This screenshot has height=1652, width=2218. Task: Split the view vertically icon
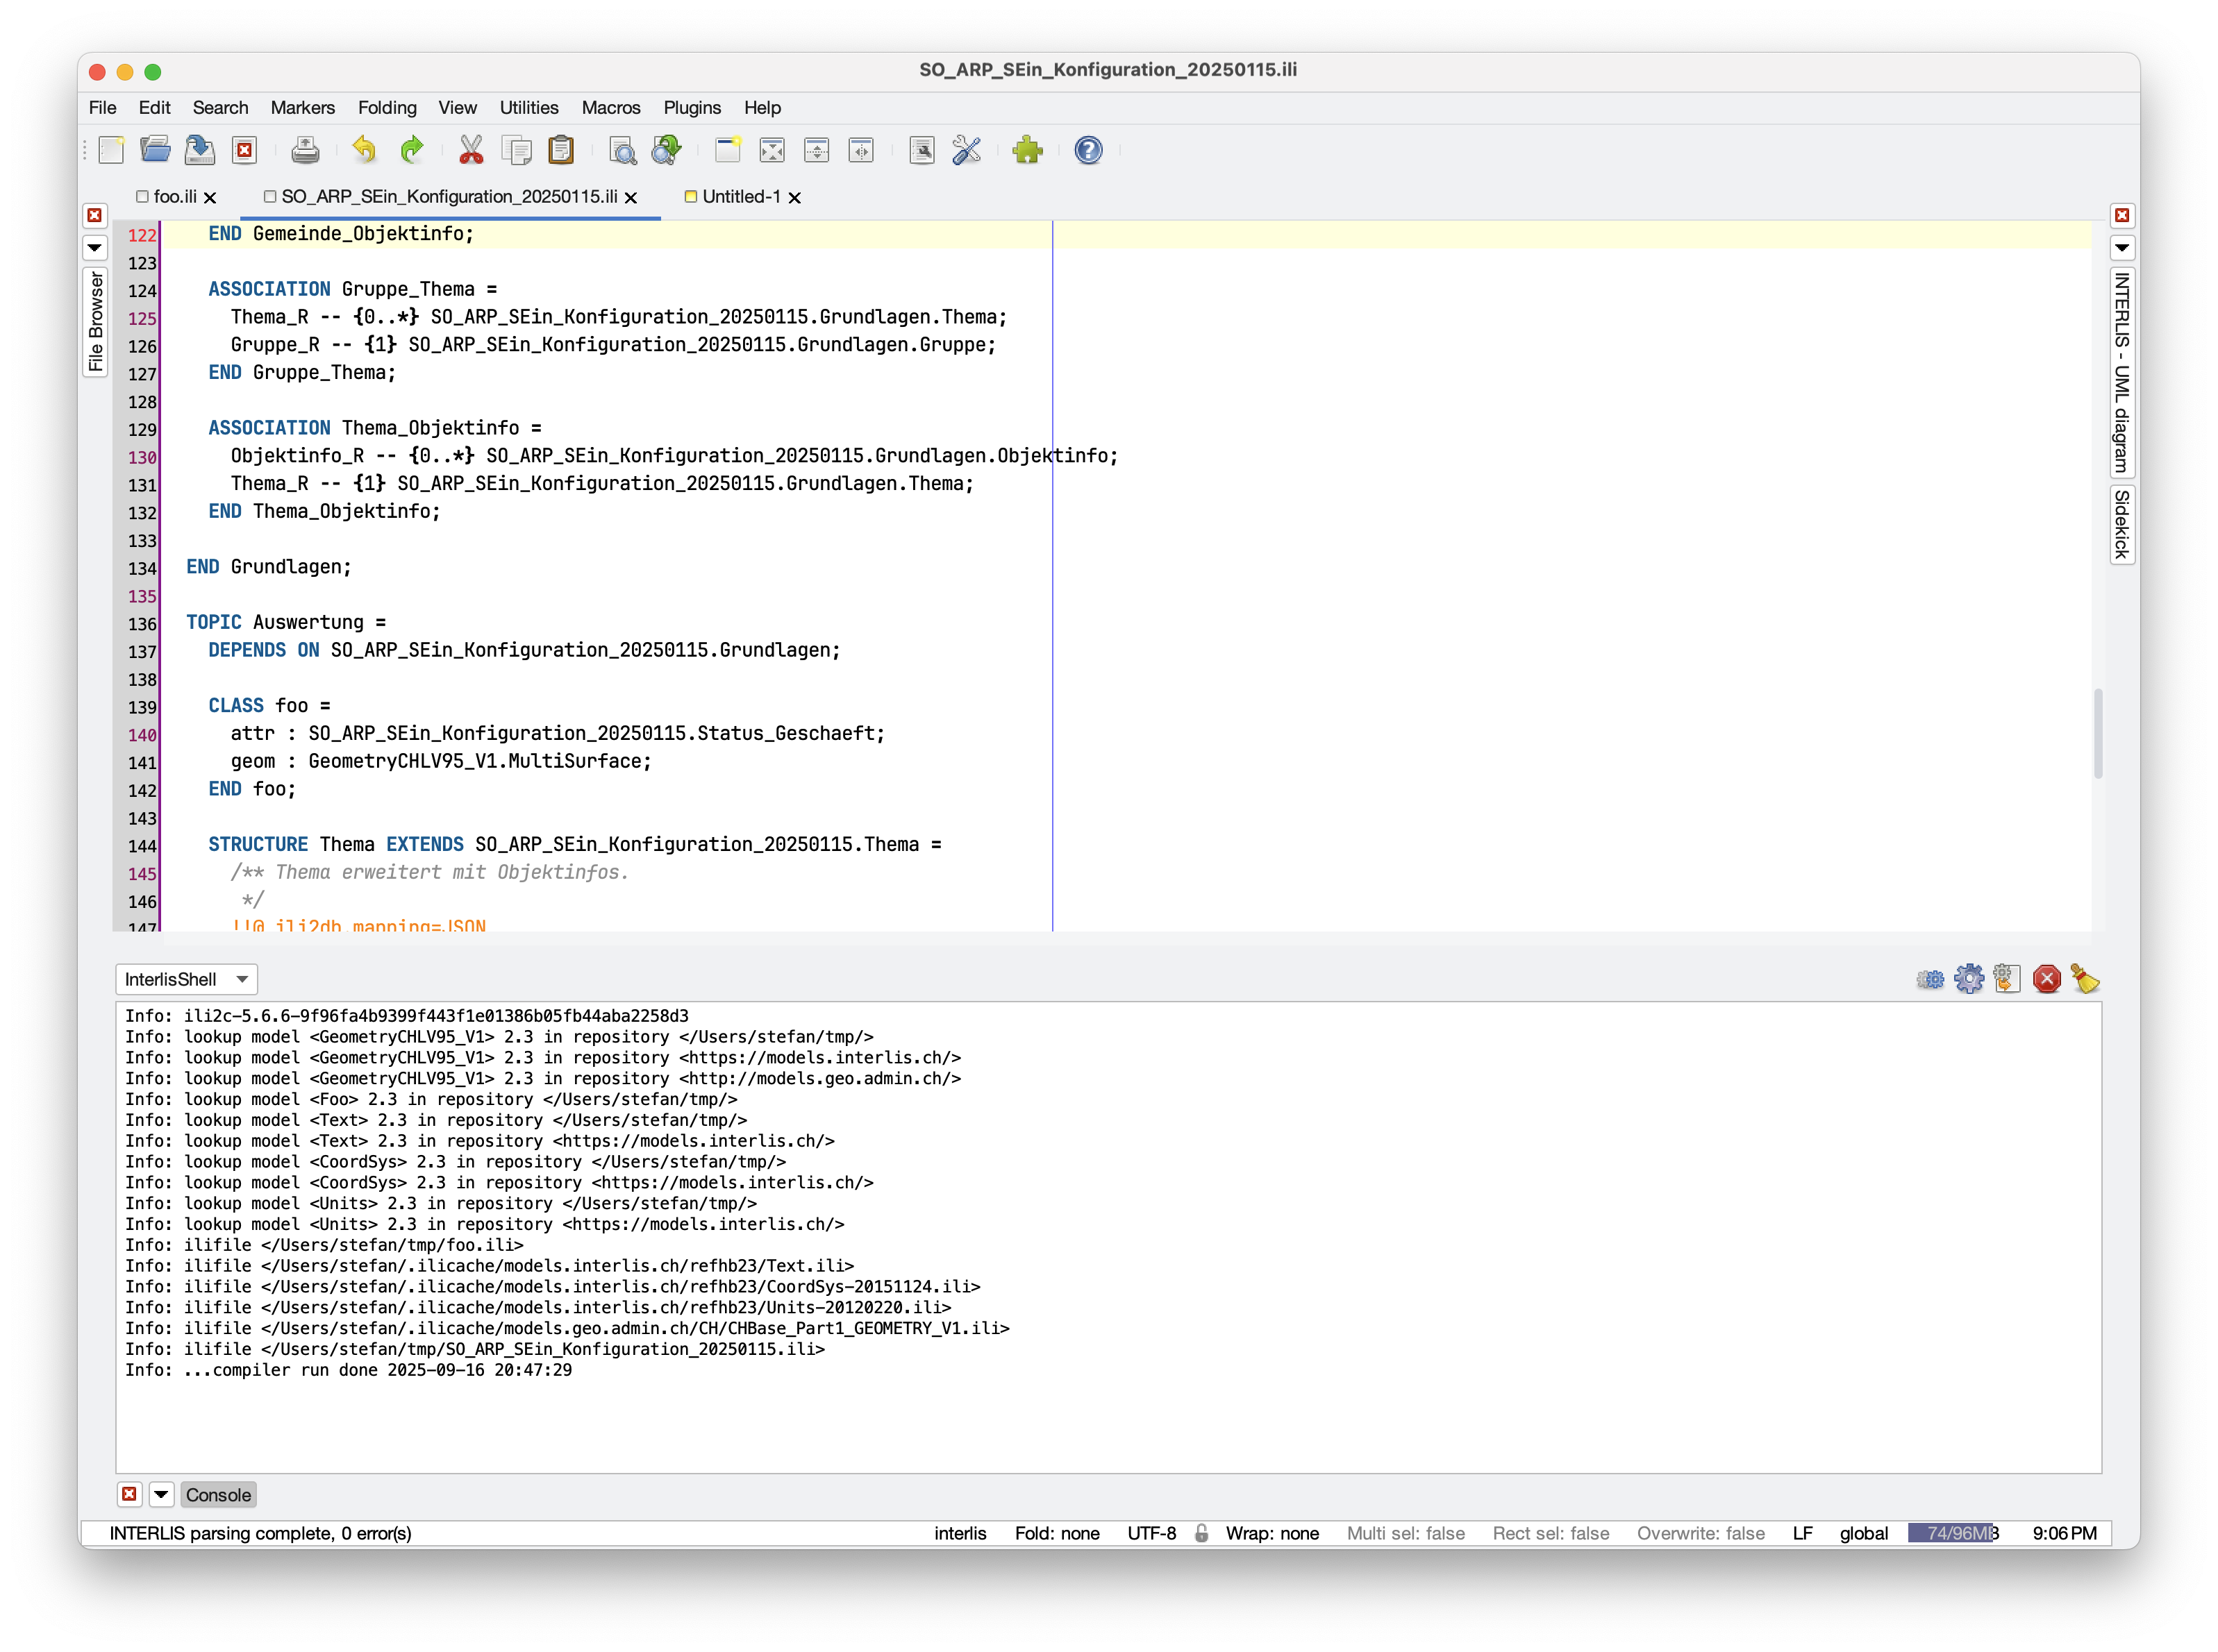pyautogui.click(x=860, y=150)
